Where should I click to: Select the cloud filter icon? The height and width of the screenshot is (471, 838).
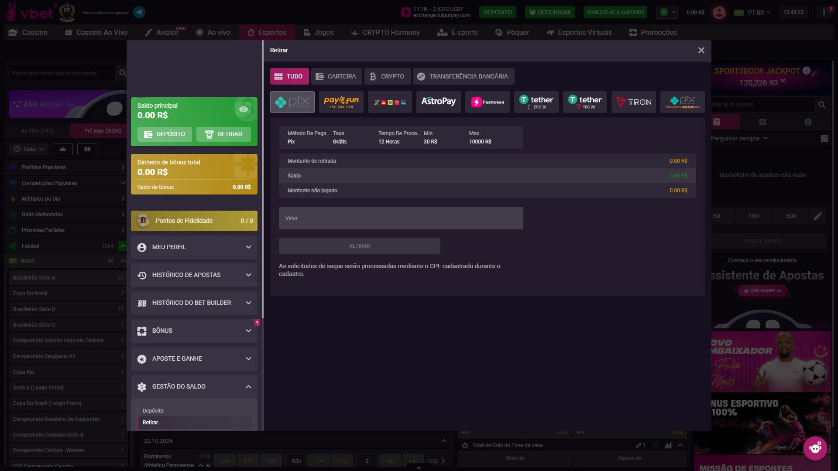63,149
